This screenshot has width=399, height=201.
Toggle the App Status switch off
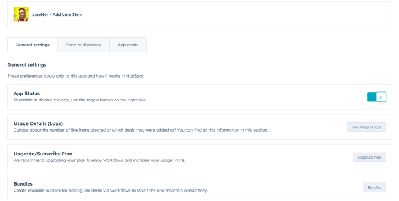[x=376, y=97]
